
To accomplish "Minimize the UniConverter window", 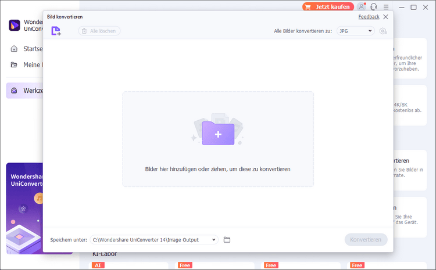I will point(402,7).
